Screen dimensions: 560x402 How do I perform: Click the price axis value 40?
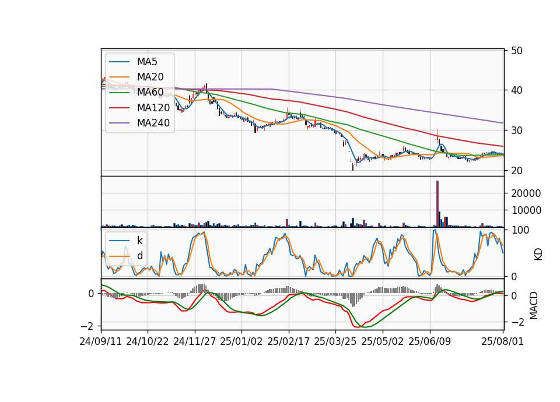coord(517,91)
